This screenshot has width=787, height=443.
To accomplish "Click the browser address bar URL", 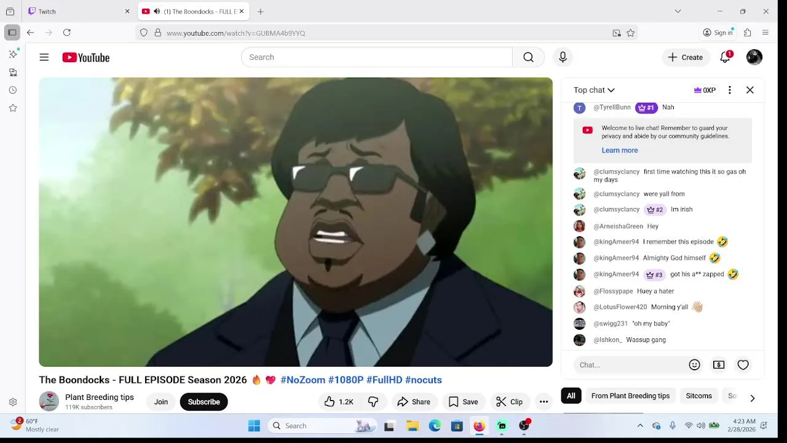I will click(x=235, y=33).
